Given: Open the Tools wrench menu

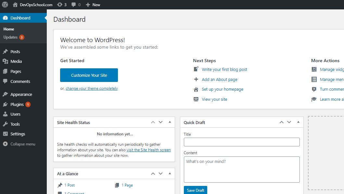Looking at the screenshot, I should (15, 124).
